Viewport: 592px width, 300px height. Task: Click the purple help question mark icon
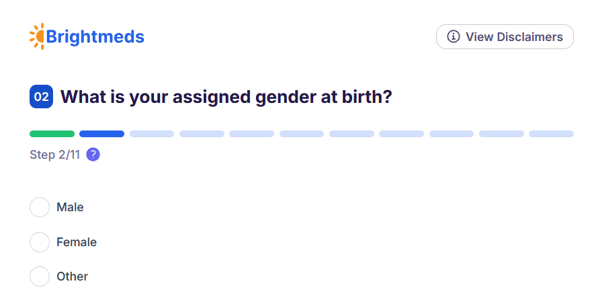(x=93, y=155)
